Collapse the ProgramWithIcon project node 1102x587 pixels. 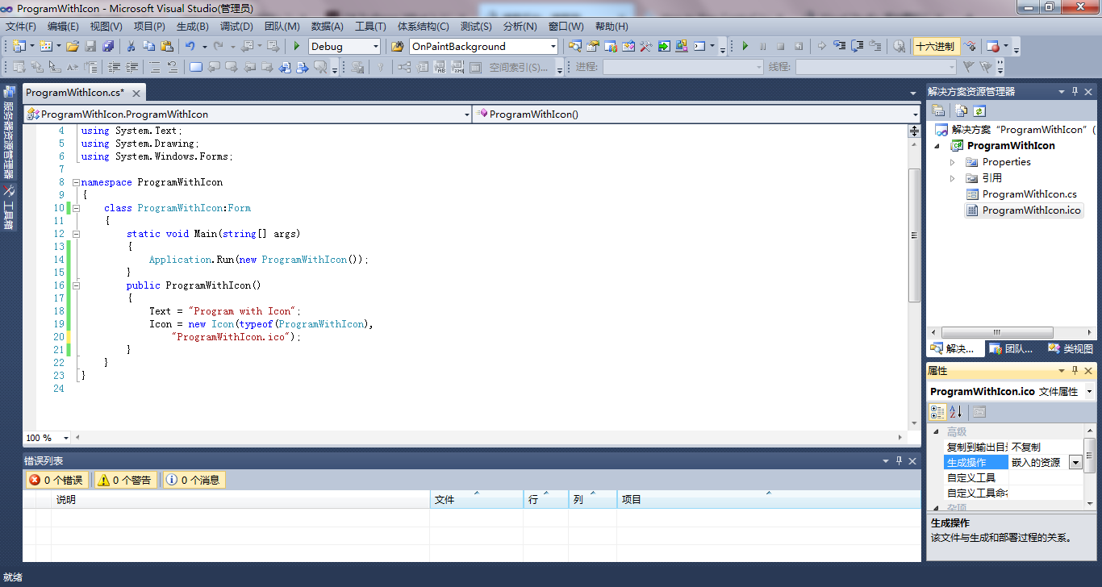click(937, 146)
